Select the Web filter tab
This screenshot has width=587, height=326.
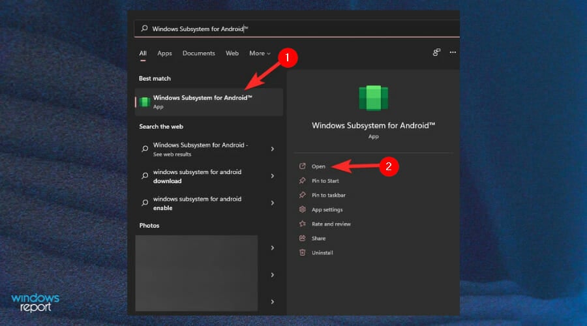click(x=232, y=53)
